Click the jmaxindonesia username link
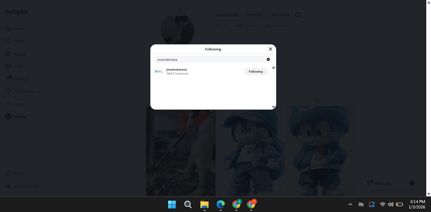 click(176, 70)
